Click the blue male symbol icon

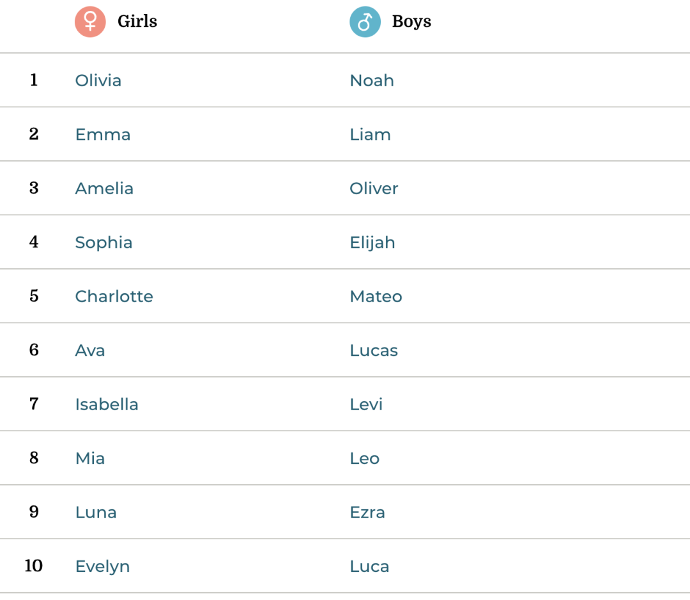[365, 22]
